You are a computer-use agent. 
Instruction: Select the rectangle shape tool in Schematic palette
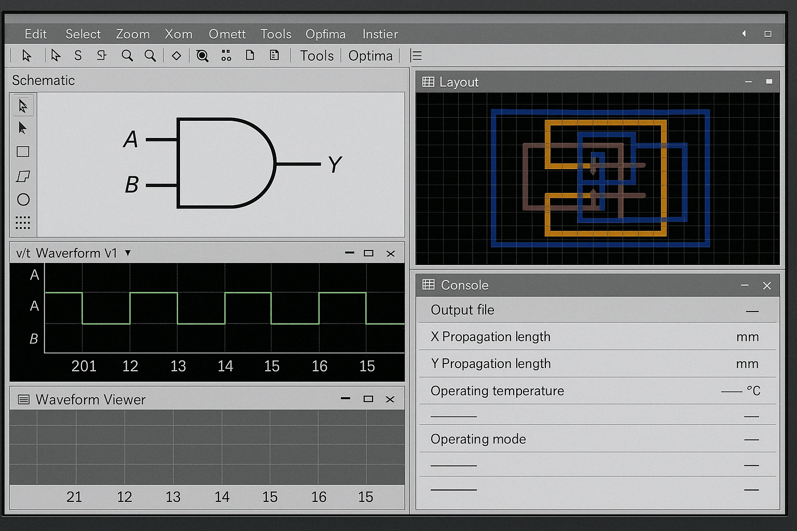23,151
